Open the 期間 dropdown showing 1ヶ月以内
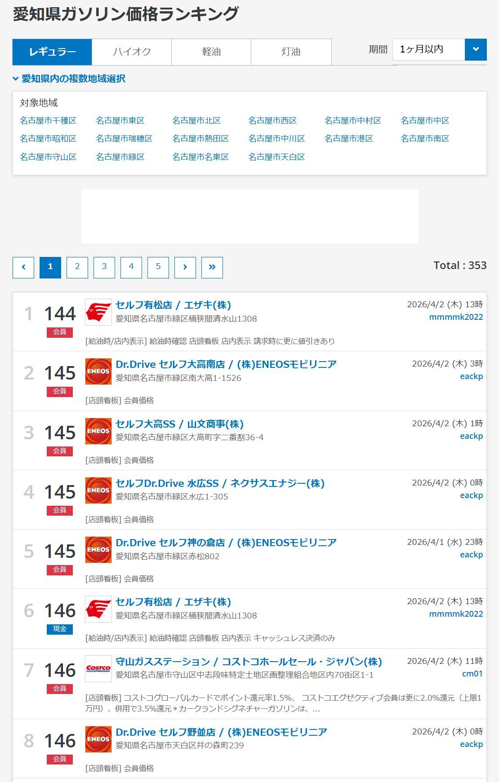The width and height of the screenshot is (499, 782). point(428,49)
